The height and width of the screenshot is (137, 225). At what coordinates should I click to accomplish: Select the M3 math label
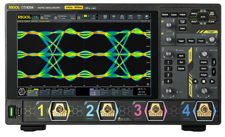coord(118,89)
